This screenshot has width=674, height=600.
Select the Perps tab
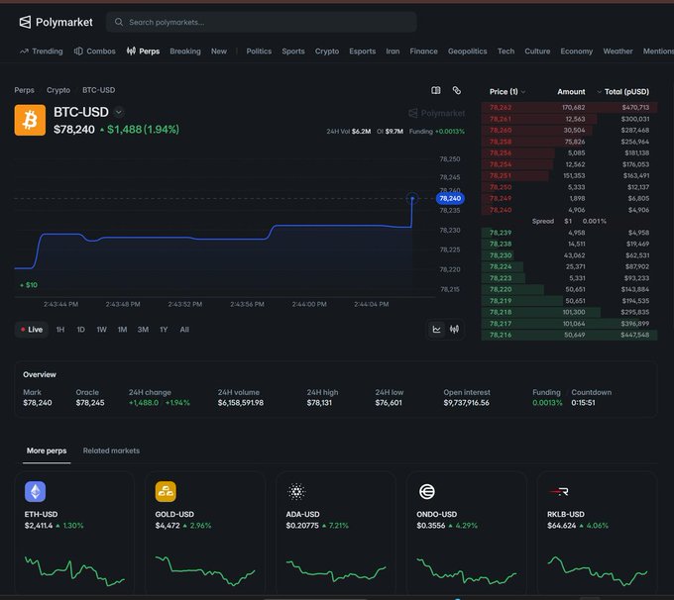point(143,51)
